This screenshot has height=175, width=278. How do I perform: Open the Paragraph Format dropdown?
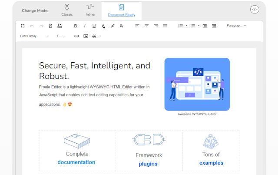236,26
